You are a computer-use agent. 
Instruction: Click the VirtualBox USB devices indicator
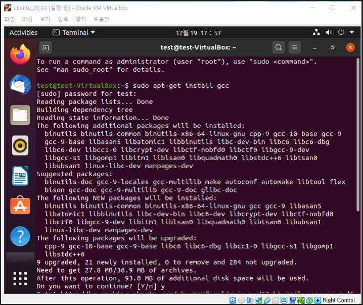[x=267, y=300]
